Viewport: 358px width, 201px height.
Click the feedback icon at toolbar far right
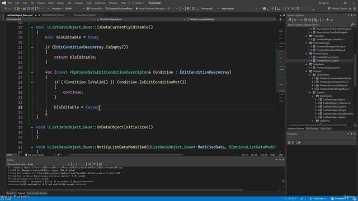[355, 9]
